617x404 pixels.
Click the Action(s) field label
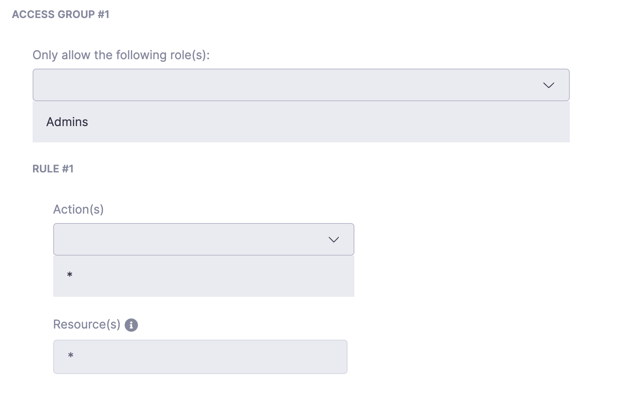(79, 210)
